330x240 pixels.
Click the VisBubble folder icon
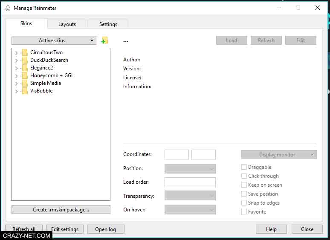[25, 91]
